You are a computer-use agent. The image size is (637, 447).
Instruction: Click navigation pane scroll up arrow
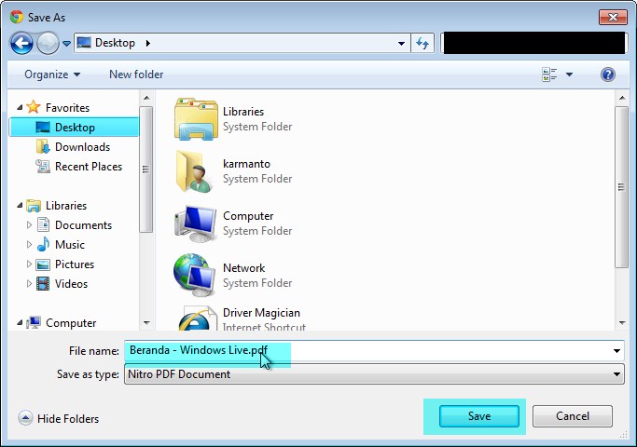[x=146, y=98]
